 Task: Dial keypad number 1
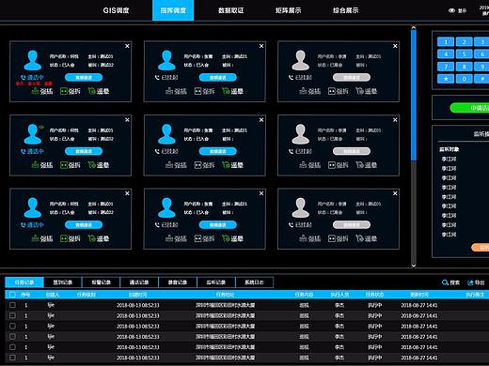446,41
